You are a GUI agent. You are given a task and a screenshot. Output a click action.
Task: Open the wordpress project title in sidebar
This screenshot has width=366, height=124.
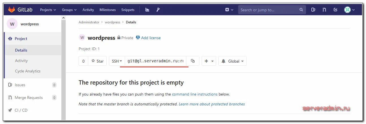(30, 24)
